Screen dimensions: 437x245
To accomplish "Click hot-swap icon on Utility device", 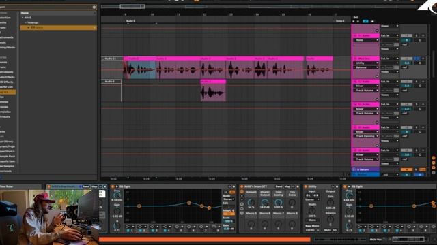I will tap(333, 186).
